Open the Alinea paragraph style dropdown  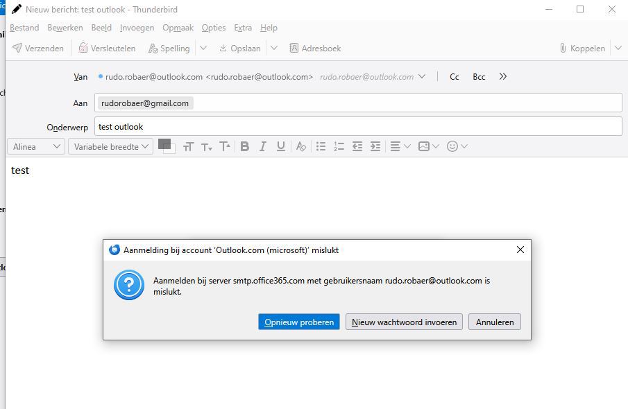click(36, 146)
